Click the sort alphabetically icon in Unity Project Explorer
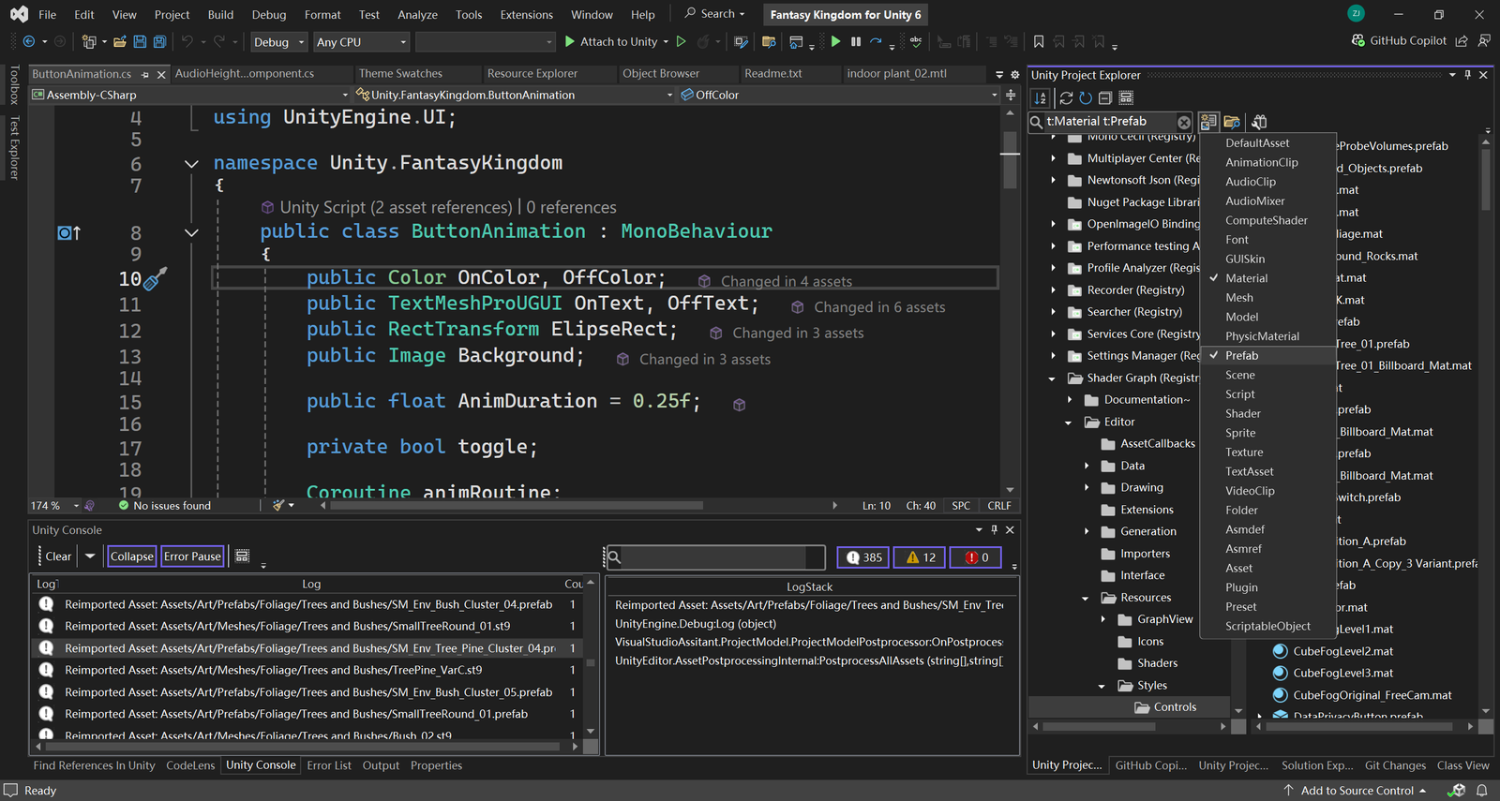Image resolution: width=1500 pixels, height=801 pixels. [1041, 98]
